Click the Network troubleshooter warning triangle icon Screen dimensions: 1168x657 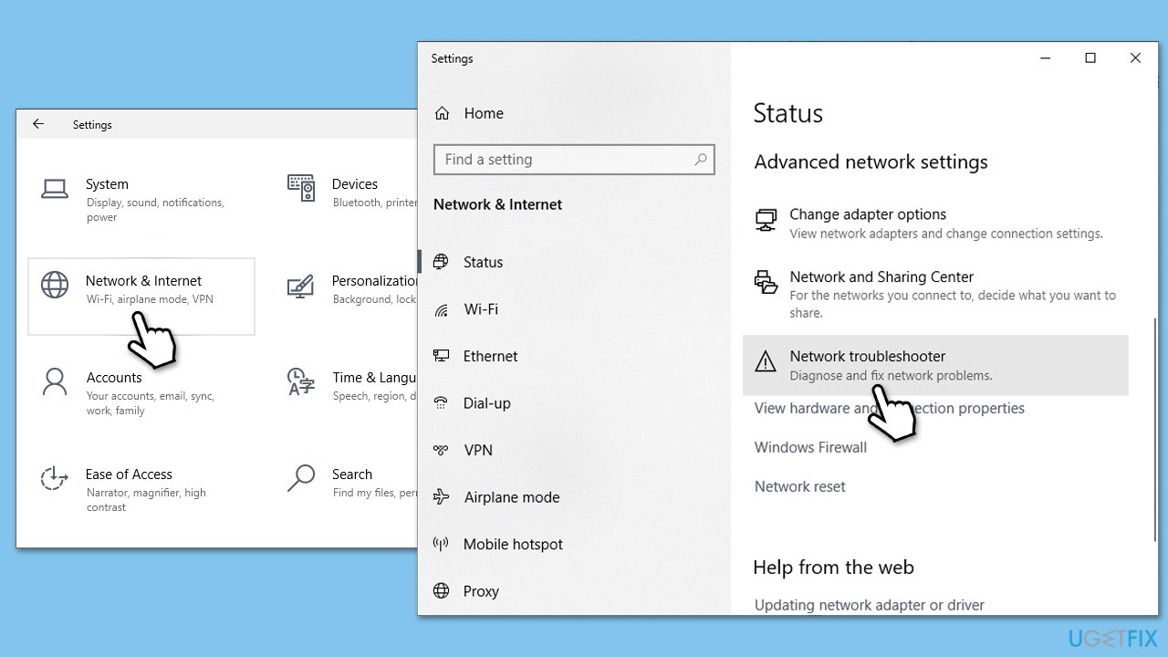[766, 362]
